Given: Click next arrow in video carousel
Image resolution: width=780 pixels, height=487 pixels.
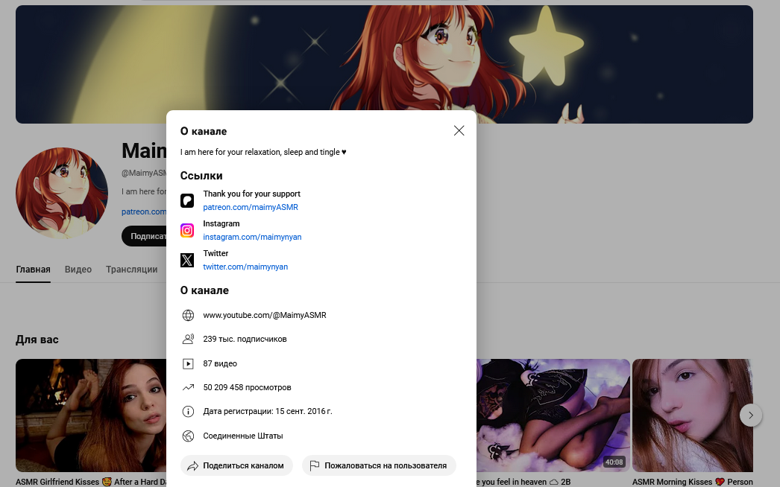Looking at the screenshot, I should point(751,415).
